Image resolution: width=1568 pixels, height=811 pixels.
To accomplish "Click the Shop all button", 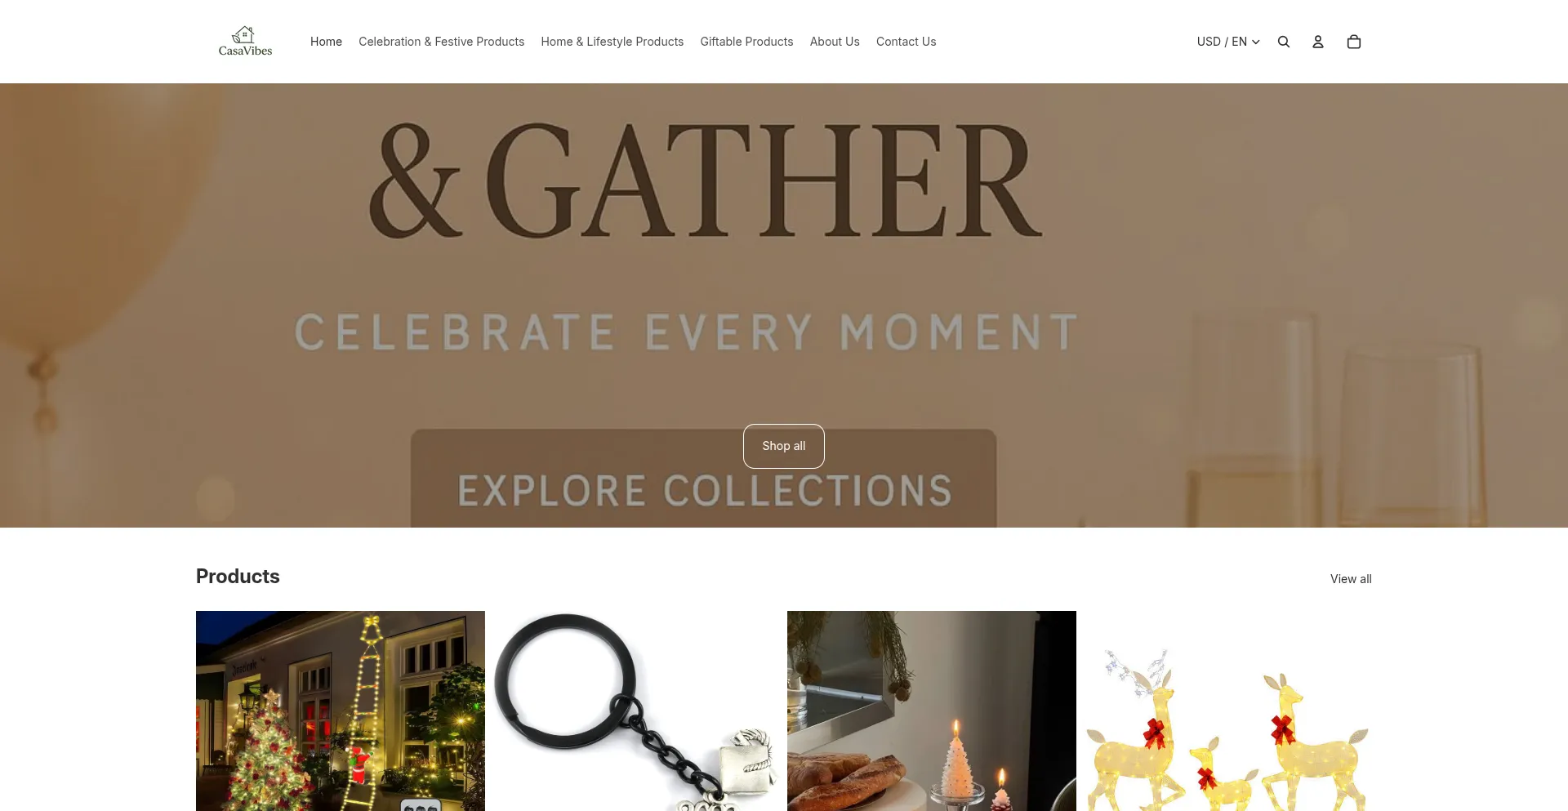I will [x=784, y=446].
